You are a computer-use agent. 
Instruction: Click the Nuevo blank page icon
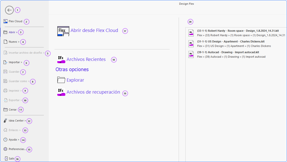pyautogui.click(x=6, y=42)
